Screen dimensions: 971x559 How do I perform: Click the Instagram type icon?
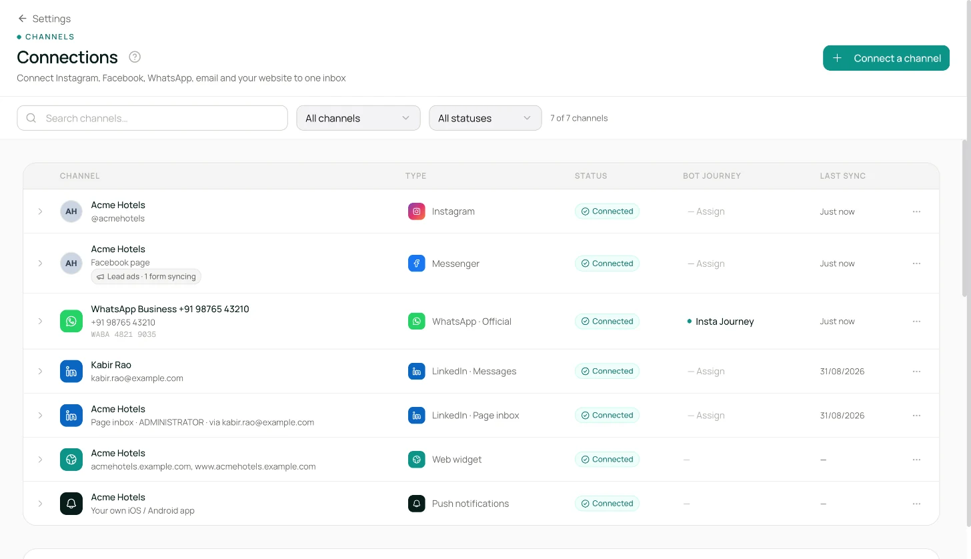point(417,211)
